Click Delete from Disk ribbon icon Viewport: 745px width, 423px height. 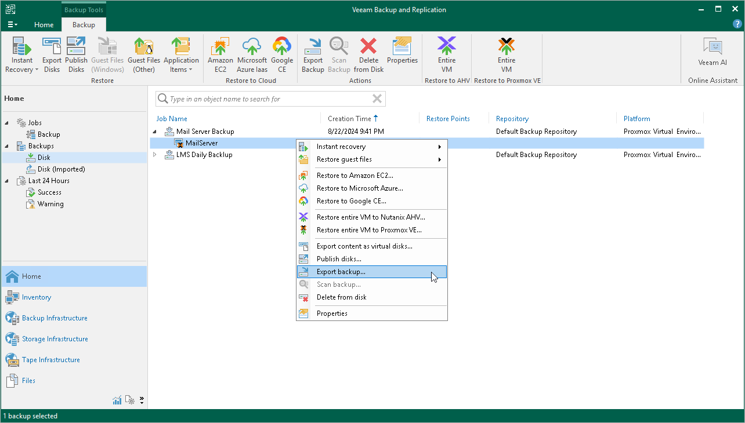[368, 55]
